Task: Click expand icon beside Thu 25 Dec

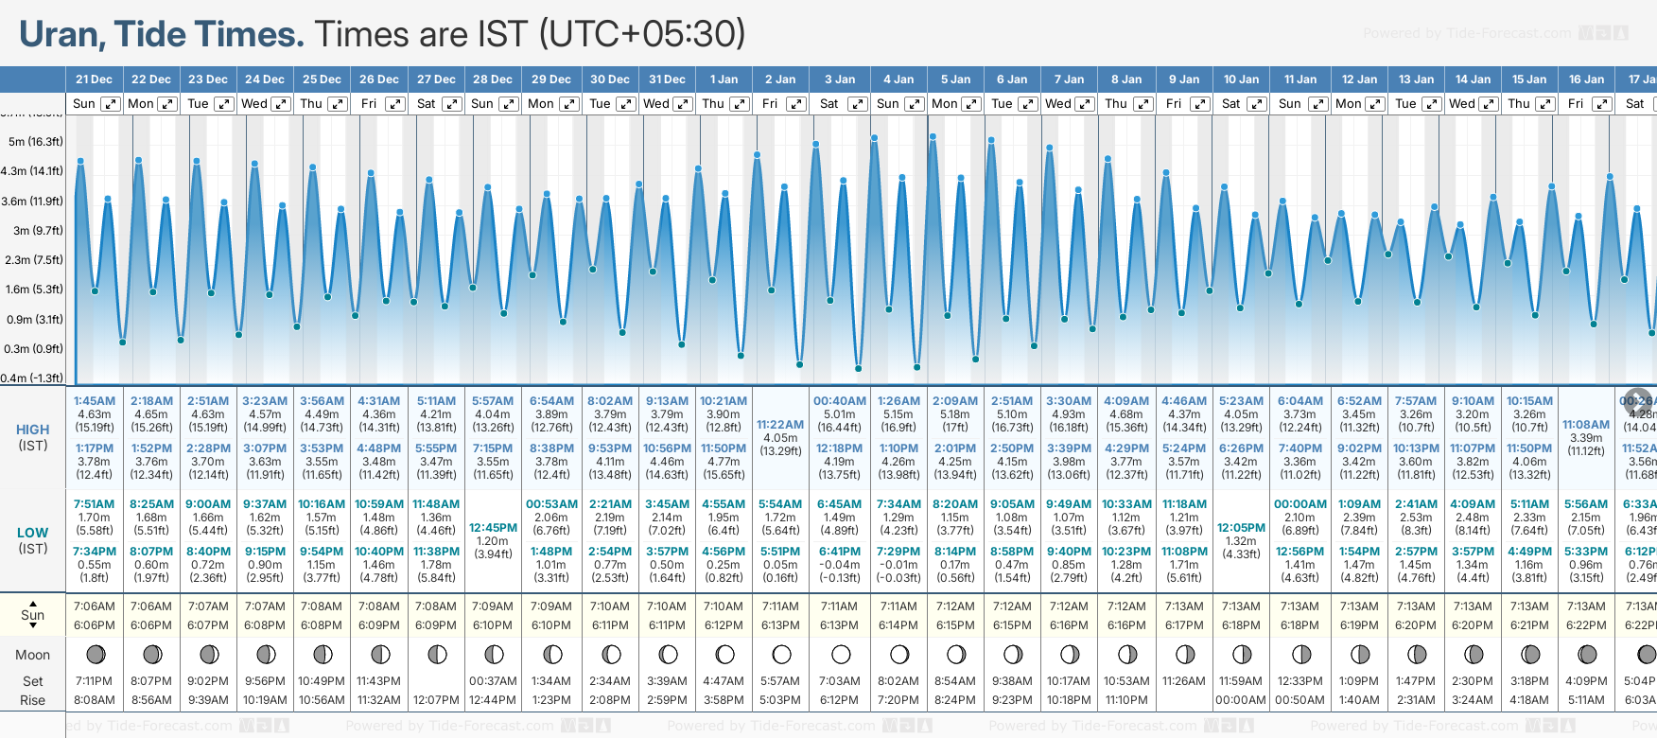Action: 338,104
